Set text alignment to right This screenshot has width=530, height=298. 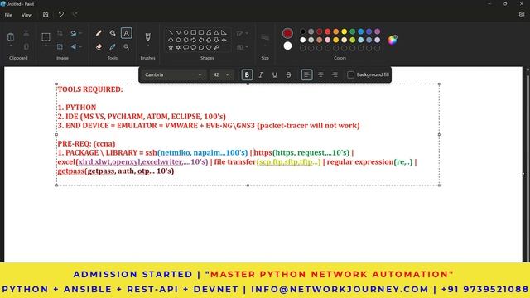click(335, 74)
